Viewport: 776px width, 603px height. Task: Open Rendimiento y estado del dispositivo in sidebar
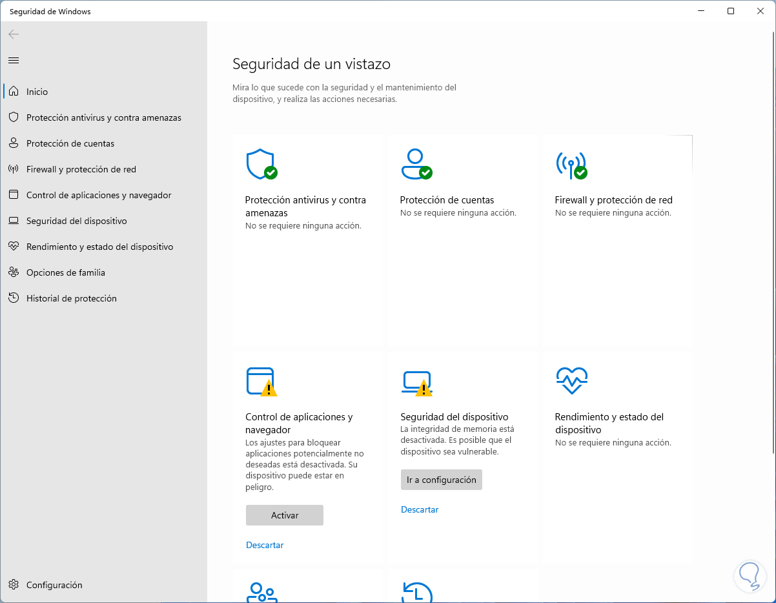pos(103,247)
